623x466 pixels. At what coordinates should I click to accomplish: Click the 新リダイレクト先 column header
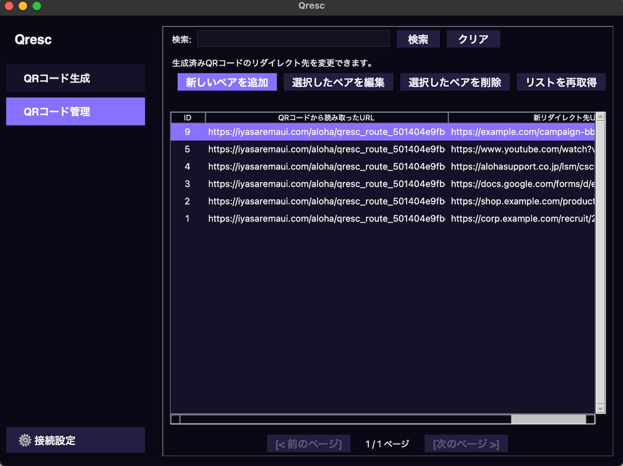point(522,118)
